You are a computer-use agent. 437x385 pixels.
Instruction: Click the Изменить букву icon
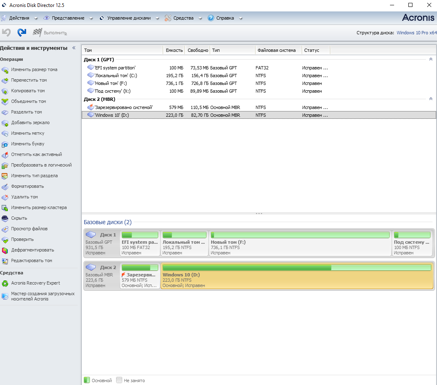pos(5,144)
